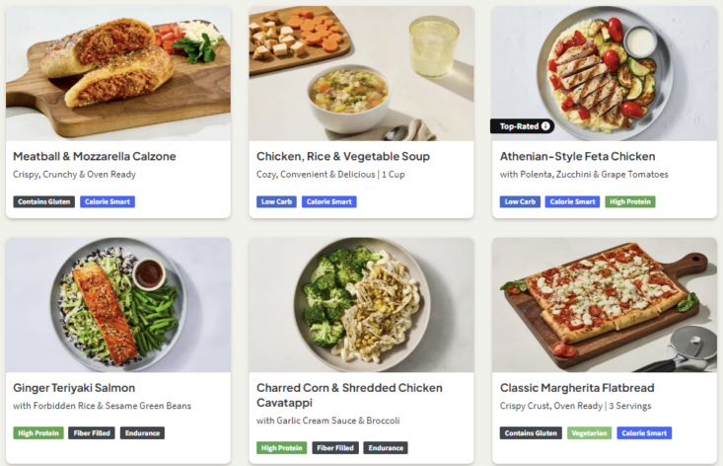Click the Calzone's Contains Gluten tag
The width and height of the screenshot is (723, 466).
click(43, 201)
